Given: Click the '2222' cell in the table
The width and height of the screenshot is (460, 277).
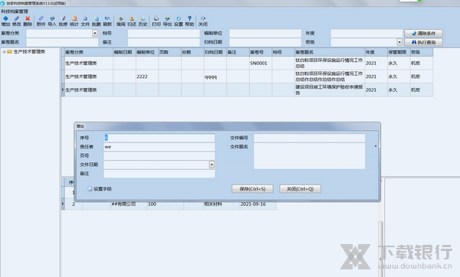Looking at the screenshot, I should point(147,77).
